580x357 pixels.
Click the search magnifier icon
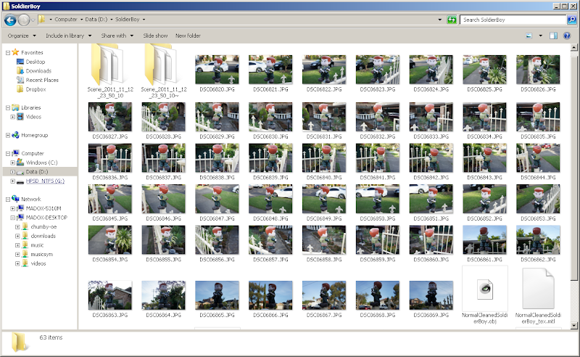571,20
